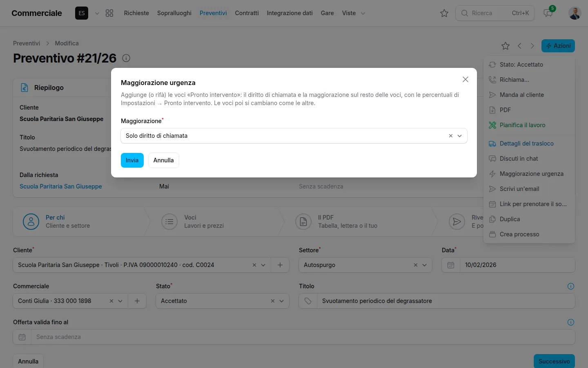
Task: Go to next record arrow
Action: coord(532,46)
